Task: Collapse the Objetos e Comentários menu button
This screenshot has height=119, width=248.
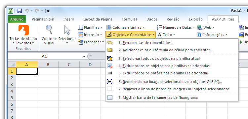Action: coord(130,35)
